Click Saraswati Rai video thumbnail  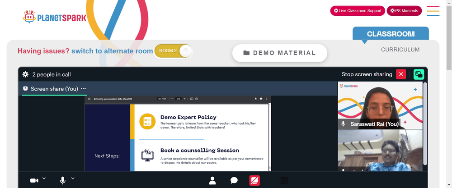[x=380, y=105]
